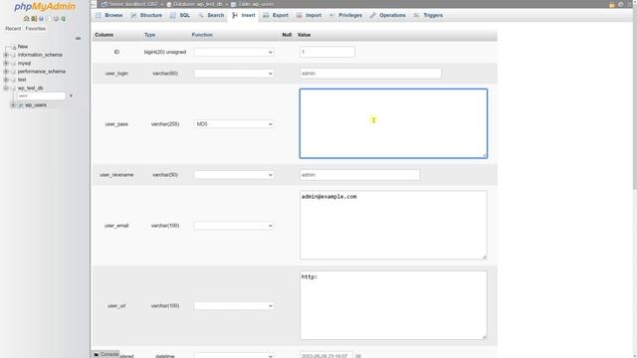This screenshot has width=637, height=358.
Task: Go to the Operations tab
Action: tap(388, 15)
